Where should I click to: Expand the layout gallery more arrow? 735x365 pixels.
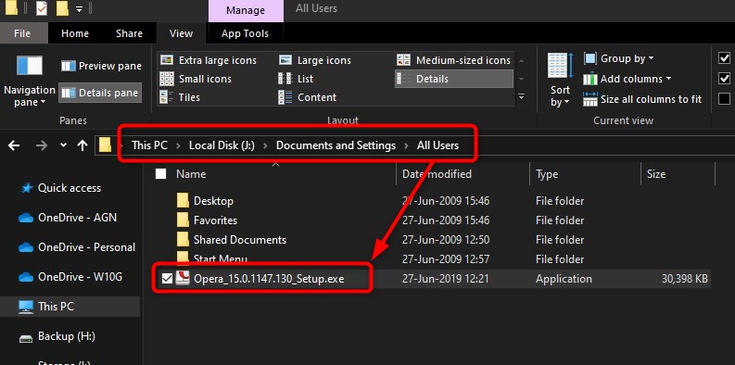point(521,97)
